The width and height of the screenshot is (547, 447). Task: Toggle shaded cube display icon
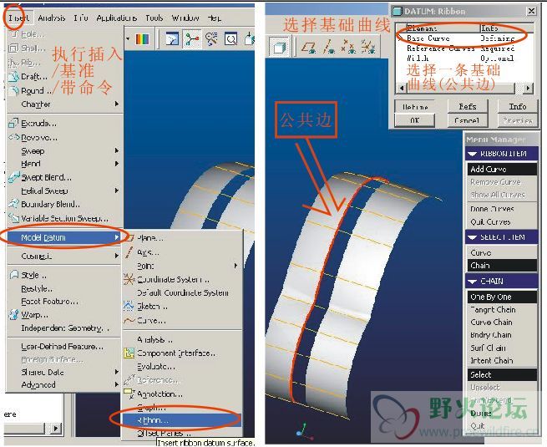coord(280,47)
